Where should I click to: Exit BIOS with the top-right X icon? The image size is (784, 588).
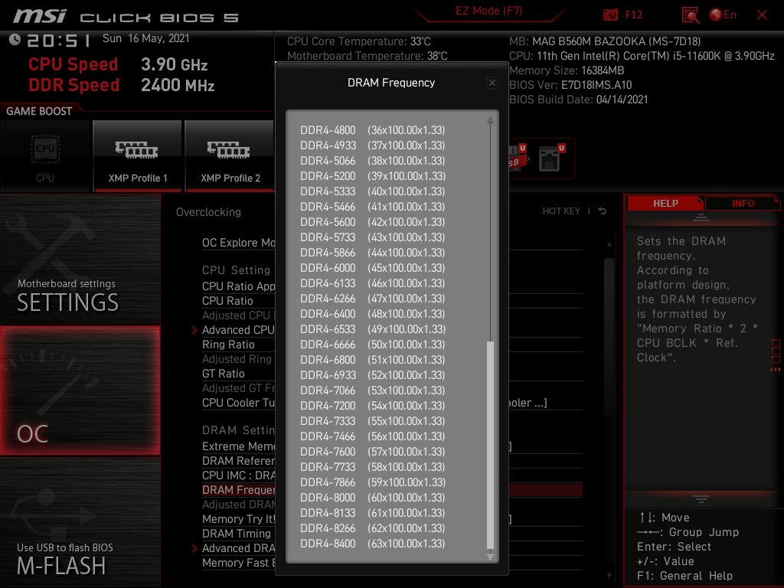762,15
